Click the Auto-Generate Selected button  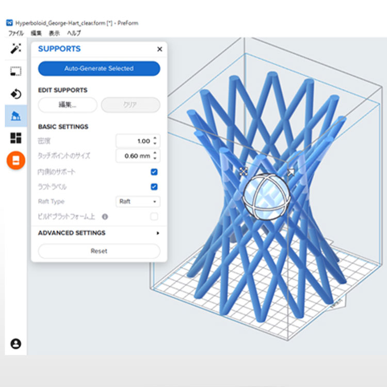(x=99, y=69)
